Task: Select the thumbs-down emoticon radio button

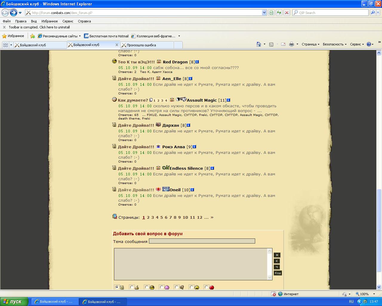Action: 176,287
